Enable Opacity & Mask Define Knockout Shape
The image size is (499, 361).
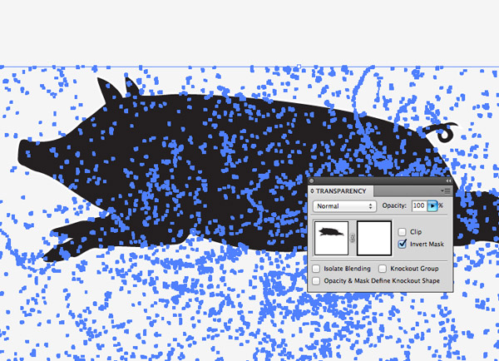(x=316, y=281)
